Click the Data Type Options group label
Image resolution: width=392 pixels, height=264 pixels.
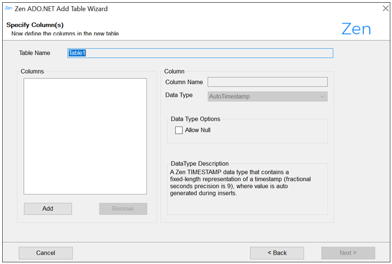[195, 119]
